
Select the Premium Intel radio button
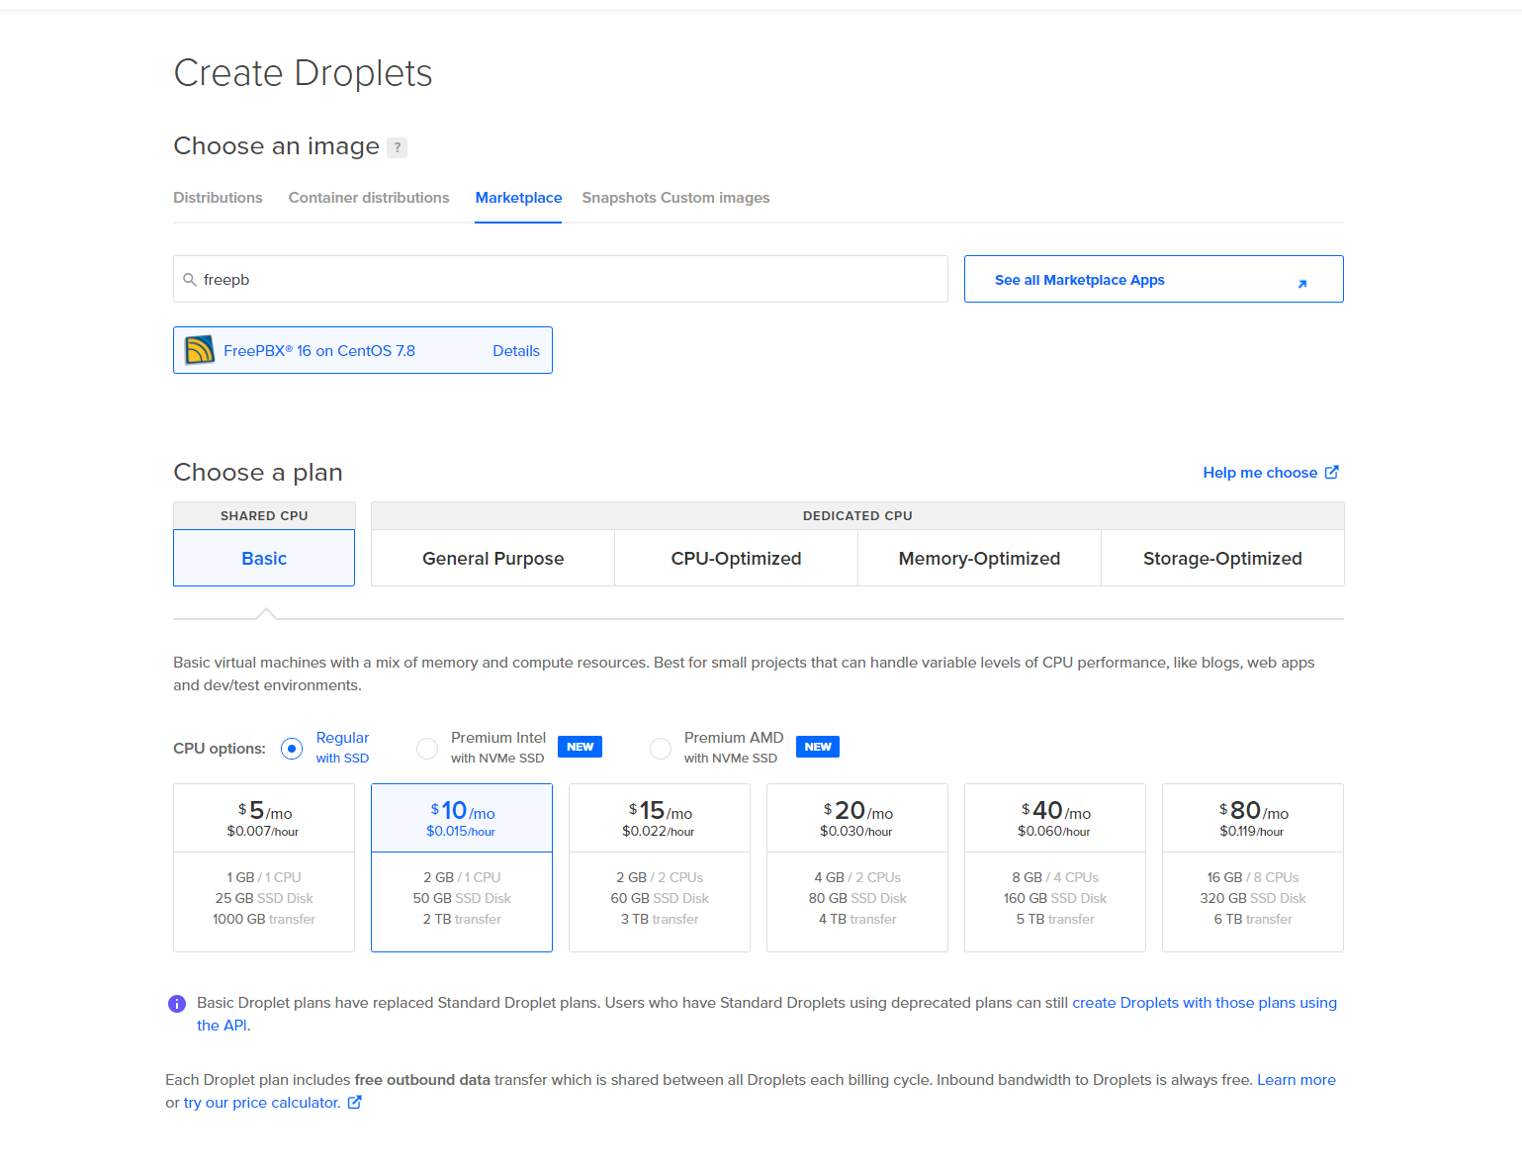coord(427,749)
